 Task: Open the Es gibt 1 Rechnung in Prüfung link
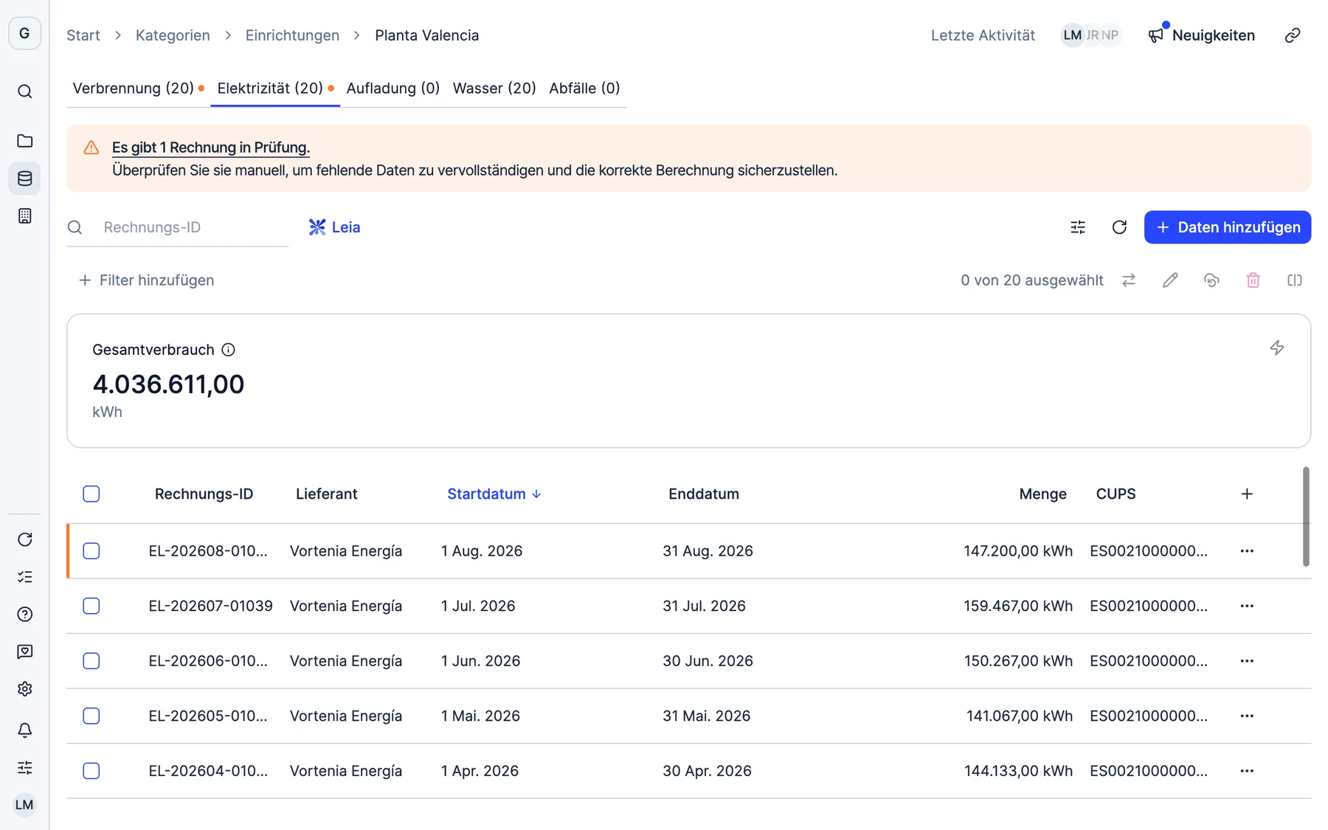pyautogui.click(x=211, y=147)
